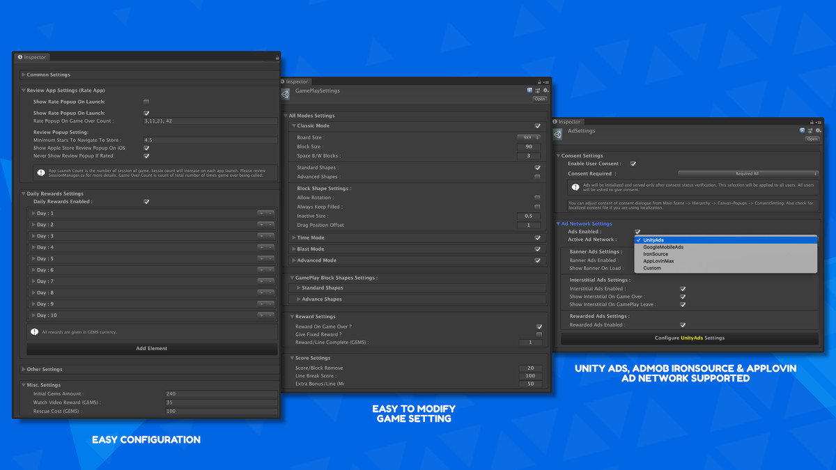The width and height of the screenshot is (836, 470).
Task: Uncheck the second Show Rate Popup On Launch
Action: [x=146, y=113]
